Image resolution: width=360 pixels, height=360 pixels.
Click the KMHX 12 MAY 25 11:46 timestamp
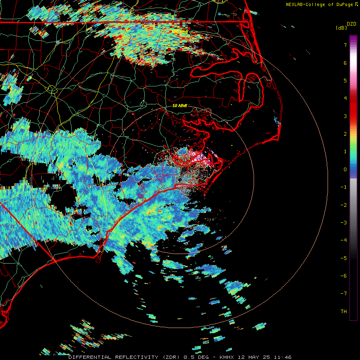click(256, 357)
